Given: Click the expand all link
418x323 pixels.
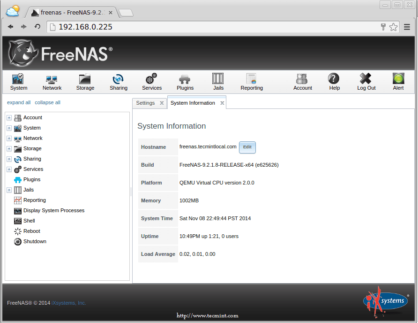Looking at the screenshot, I should pyautogui.click(x=19, y=103).
